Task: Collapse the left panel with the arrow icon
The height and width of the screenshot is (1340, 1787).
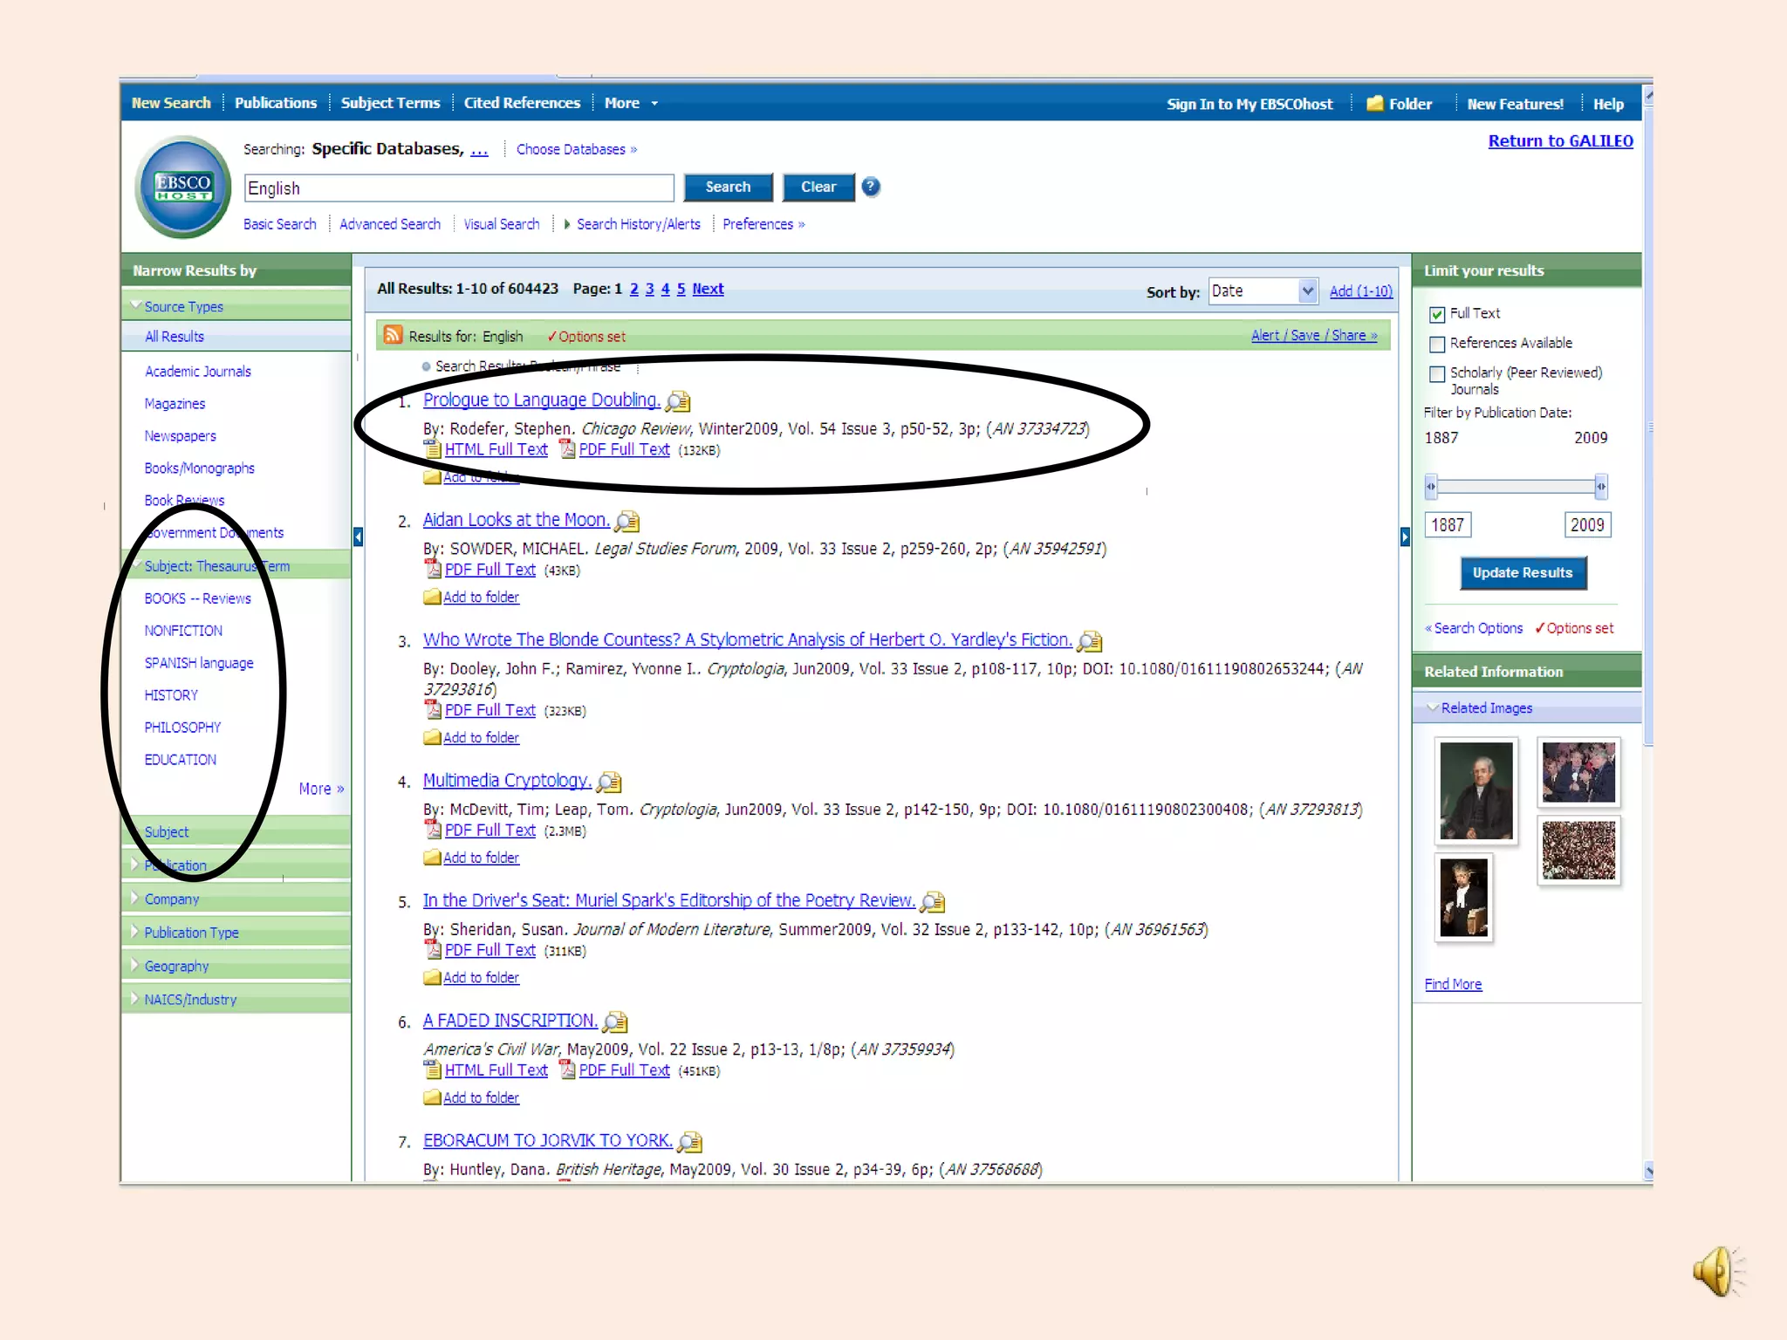Action: (x=358, y=537)
